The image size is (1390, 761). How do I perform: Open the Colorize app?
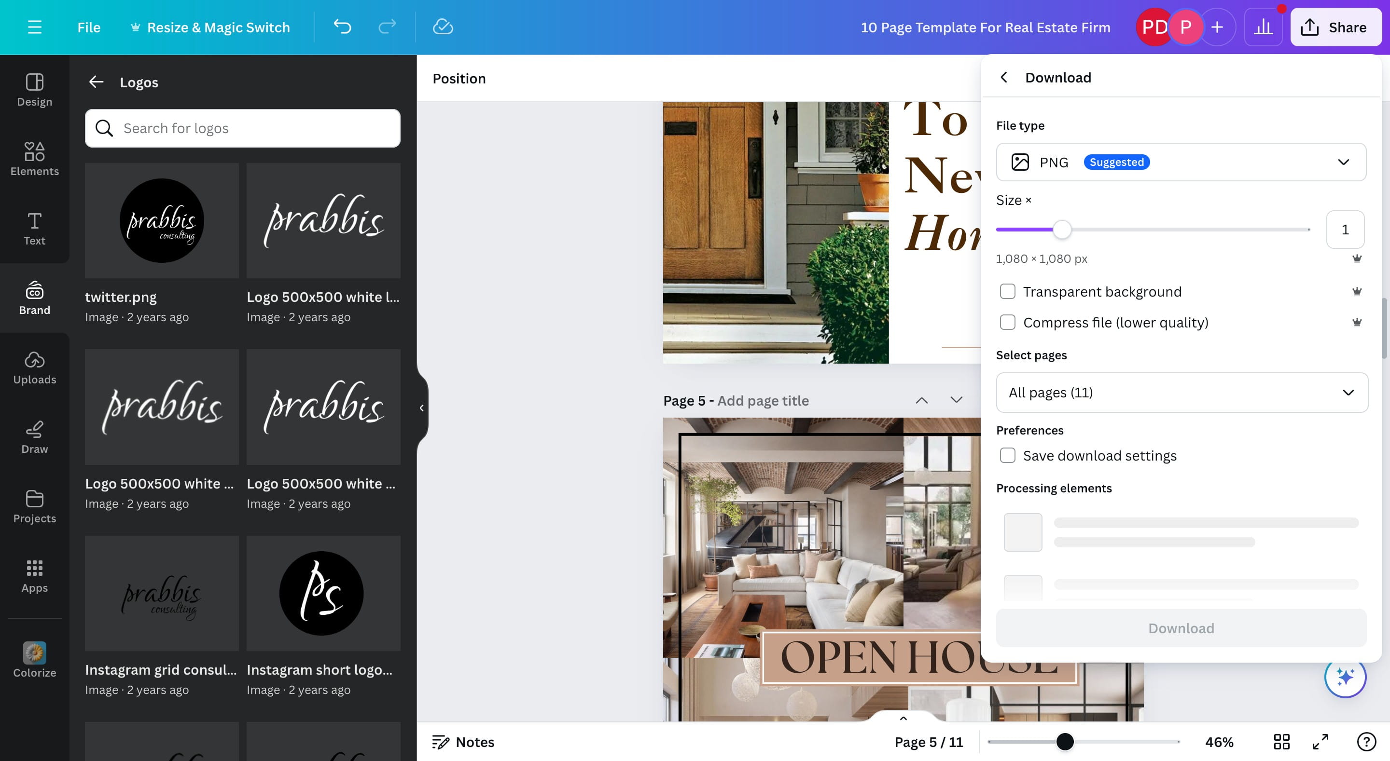pyautogui.click(x=35, y=660)
